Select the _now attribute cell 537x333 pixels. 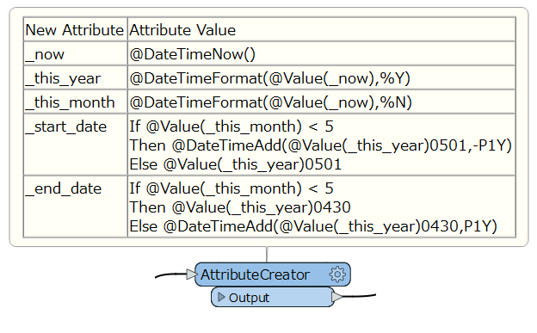click(76, 54)
